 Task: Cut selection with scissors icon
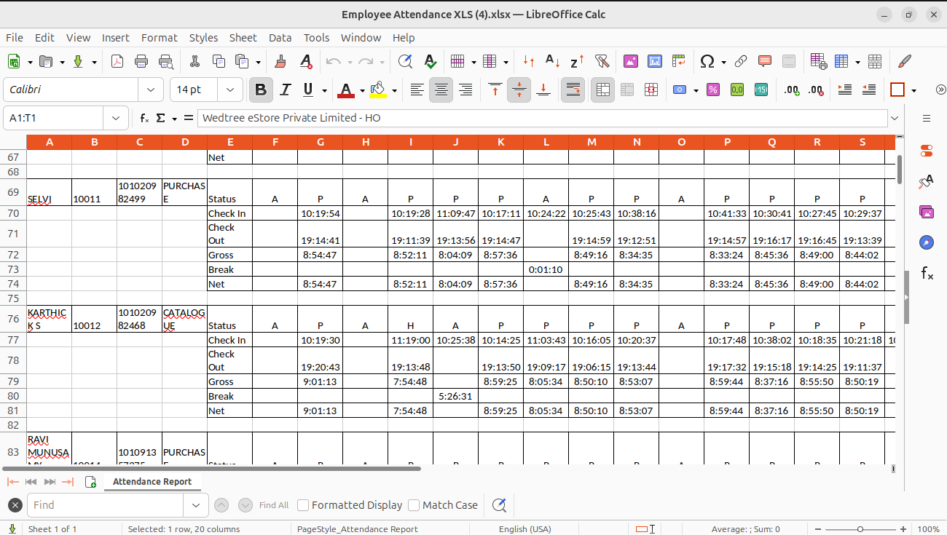(194, 62)
